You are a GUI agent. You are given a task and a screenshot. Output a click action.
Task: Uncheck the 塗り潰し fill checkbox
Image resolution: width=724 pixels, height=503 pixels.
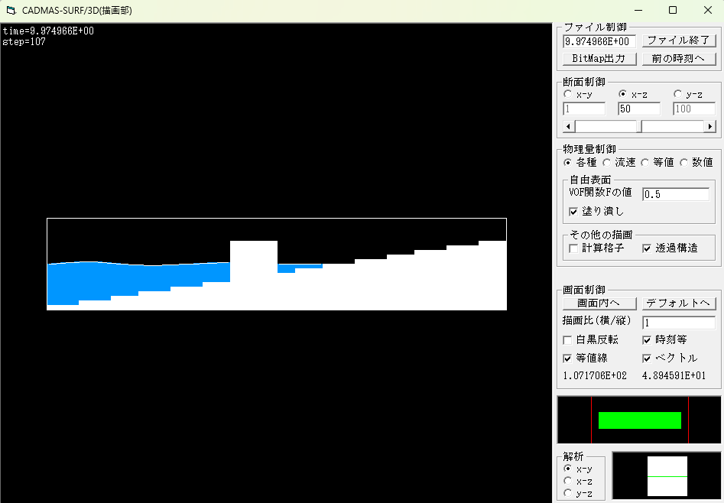574,212
